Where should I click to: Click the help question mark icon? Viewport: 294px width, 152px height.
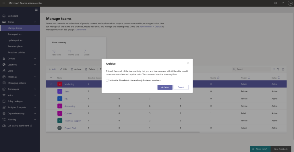pyautogui.click(x=283, y=3)
